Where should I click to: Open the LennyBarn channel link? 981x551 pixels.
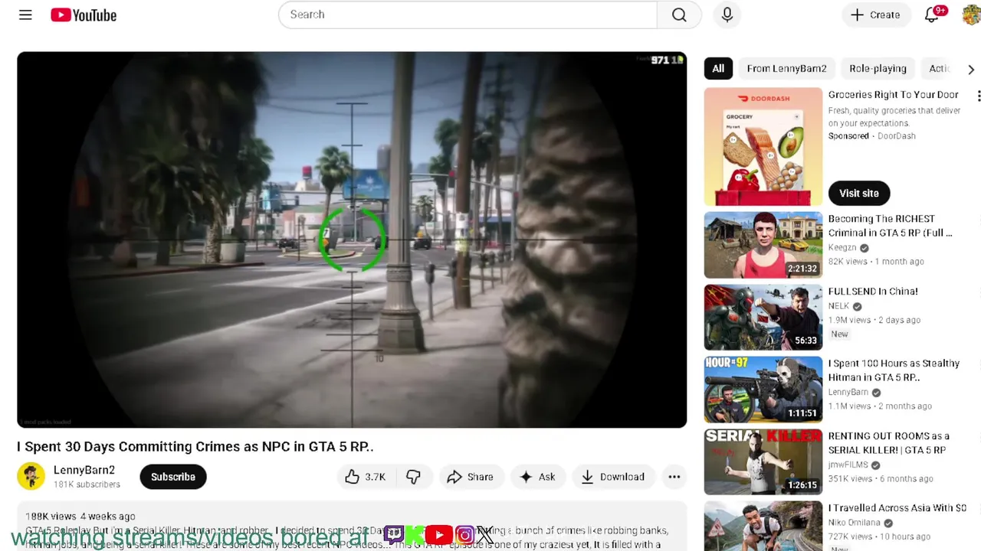848,393
